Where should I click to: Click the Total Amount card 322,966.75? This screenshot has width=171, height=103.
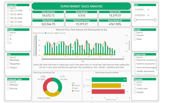pos(48,23)
